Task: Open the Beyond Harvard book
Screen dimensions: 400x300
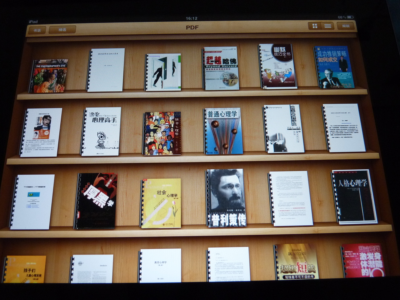Action: pyautogui.click(x=221, y=68)
